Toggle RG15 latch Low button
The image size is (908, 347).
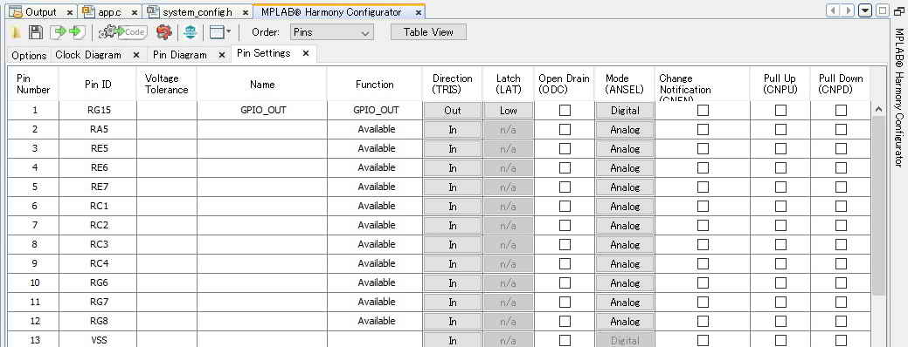point(509,110)
